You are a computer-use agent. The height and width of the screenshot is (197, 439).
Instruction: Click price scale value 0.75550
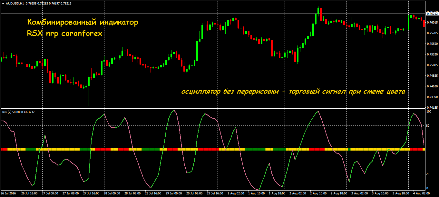[x=432, y=44]
